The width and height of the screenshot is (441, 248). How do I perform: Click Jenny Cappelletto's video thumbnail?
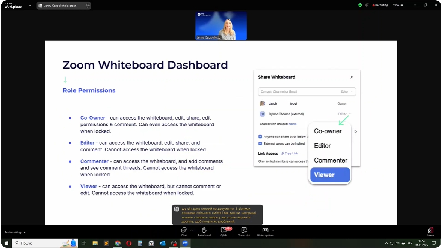(x=221, y=25)
